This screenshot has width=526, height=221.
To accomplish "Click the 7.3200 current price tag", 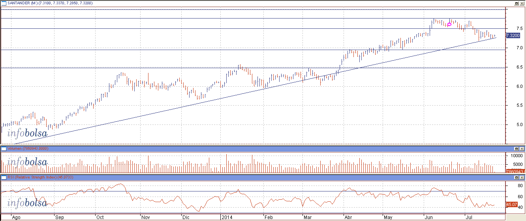I will [513, 35].
